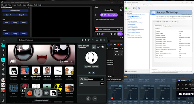Click Delete under the Tiktok target
194x104 pixels.
pyautogui.click(x=23, y=34)
